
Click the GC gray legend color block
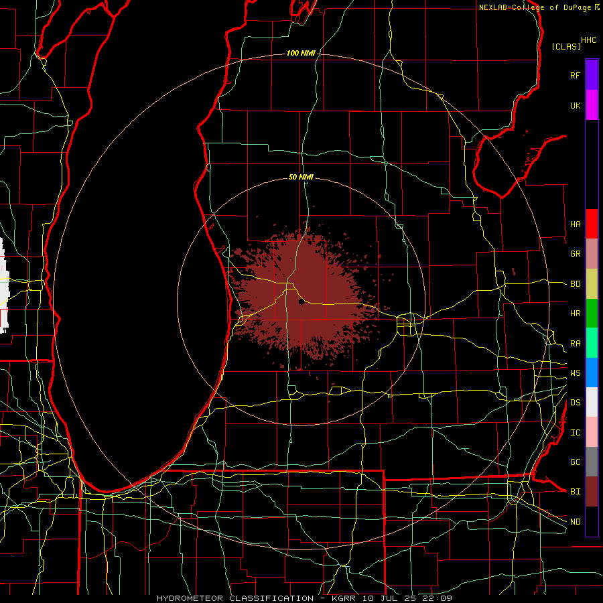coord(592,462)
